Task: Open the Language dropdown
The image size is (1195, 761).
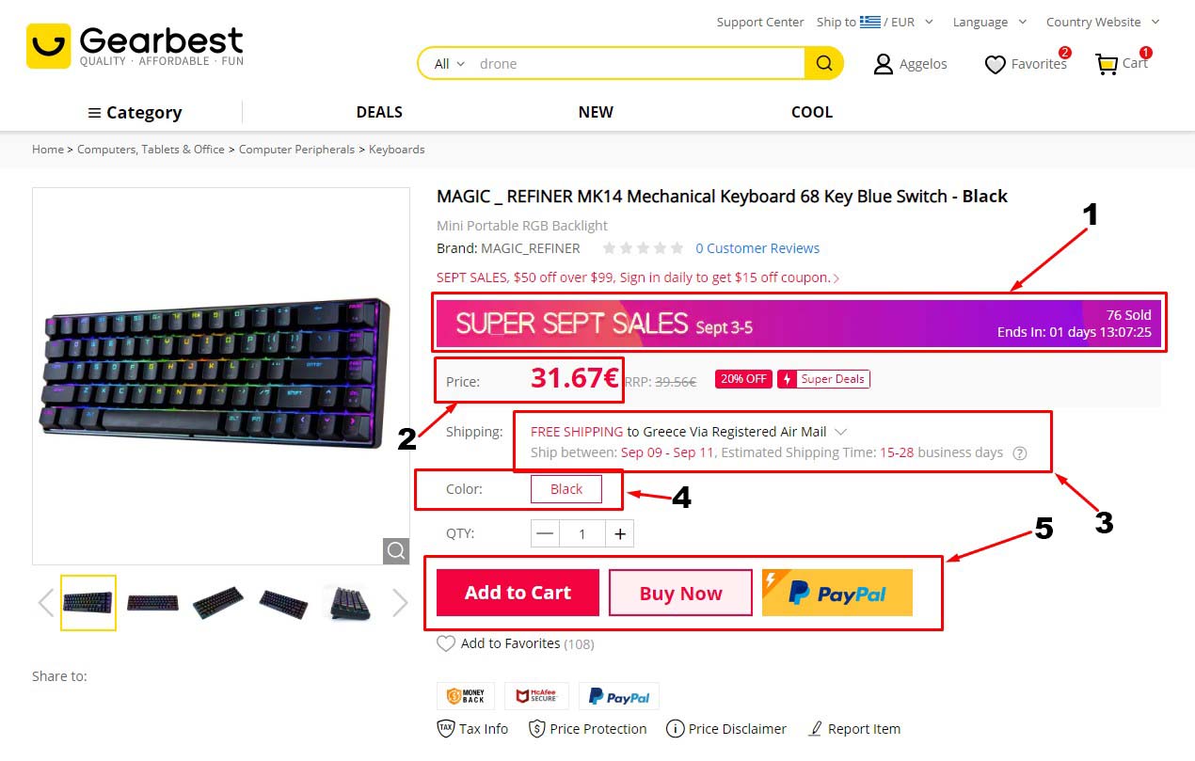Action: [988, 22]
